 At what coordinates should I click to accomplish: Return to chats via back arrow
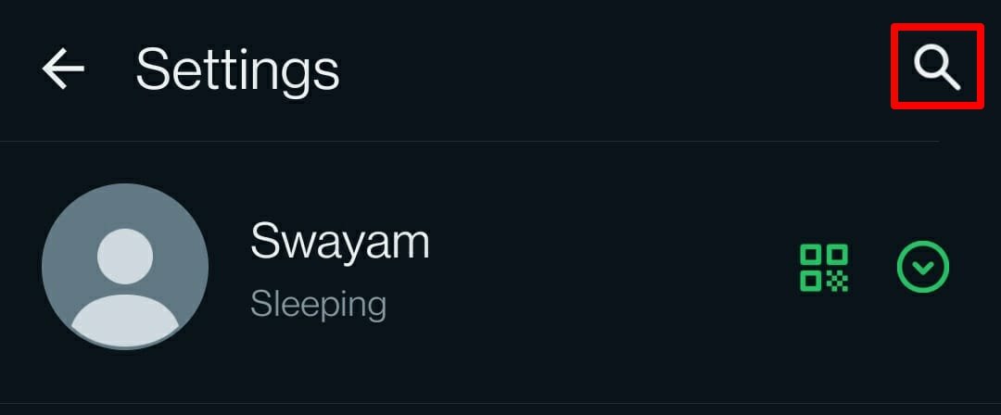[x=63, y=69]
